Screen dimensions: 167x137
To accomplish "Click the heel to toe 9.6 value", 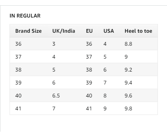I will [128, 96].
